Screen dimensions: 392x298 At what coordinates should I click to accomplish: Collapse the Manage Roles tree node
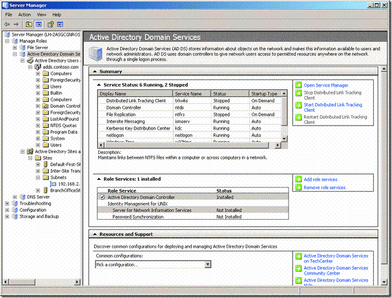7,41
